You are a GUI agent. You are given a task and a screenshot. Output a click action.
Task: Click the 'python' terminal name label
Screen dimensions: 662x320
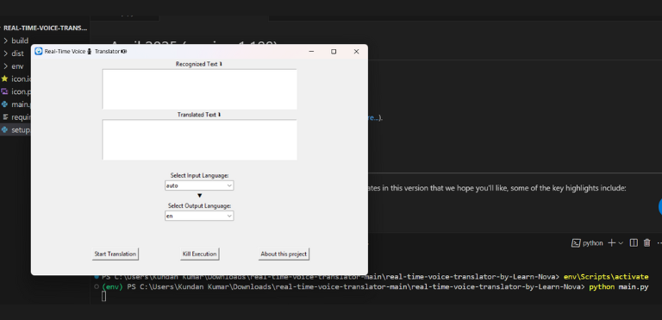pos(593,243)
